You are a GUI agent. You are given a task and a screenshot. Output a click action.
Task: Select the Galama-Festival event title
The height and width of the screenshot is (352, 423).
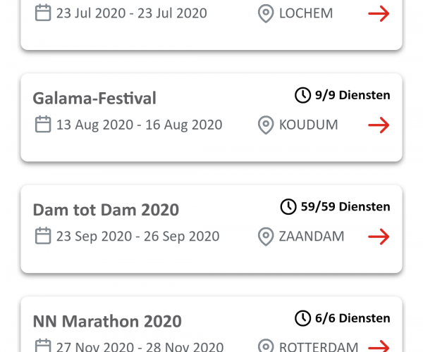coord(94,98)
